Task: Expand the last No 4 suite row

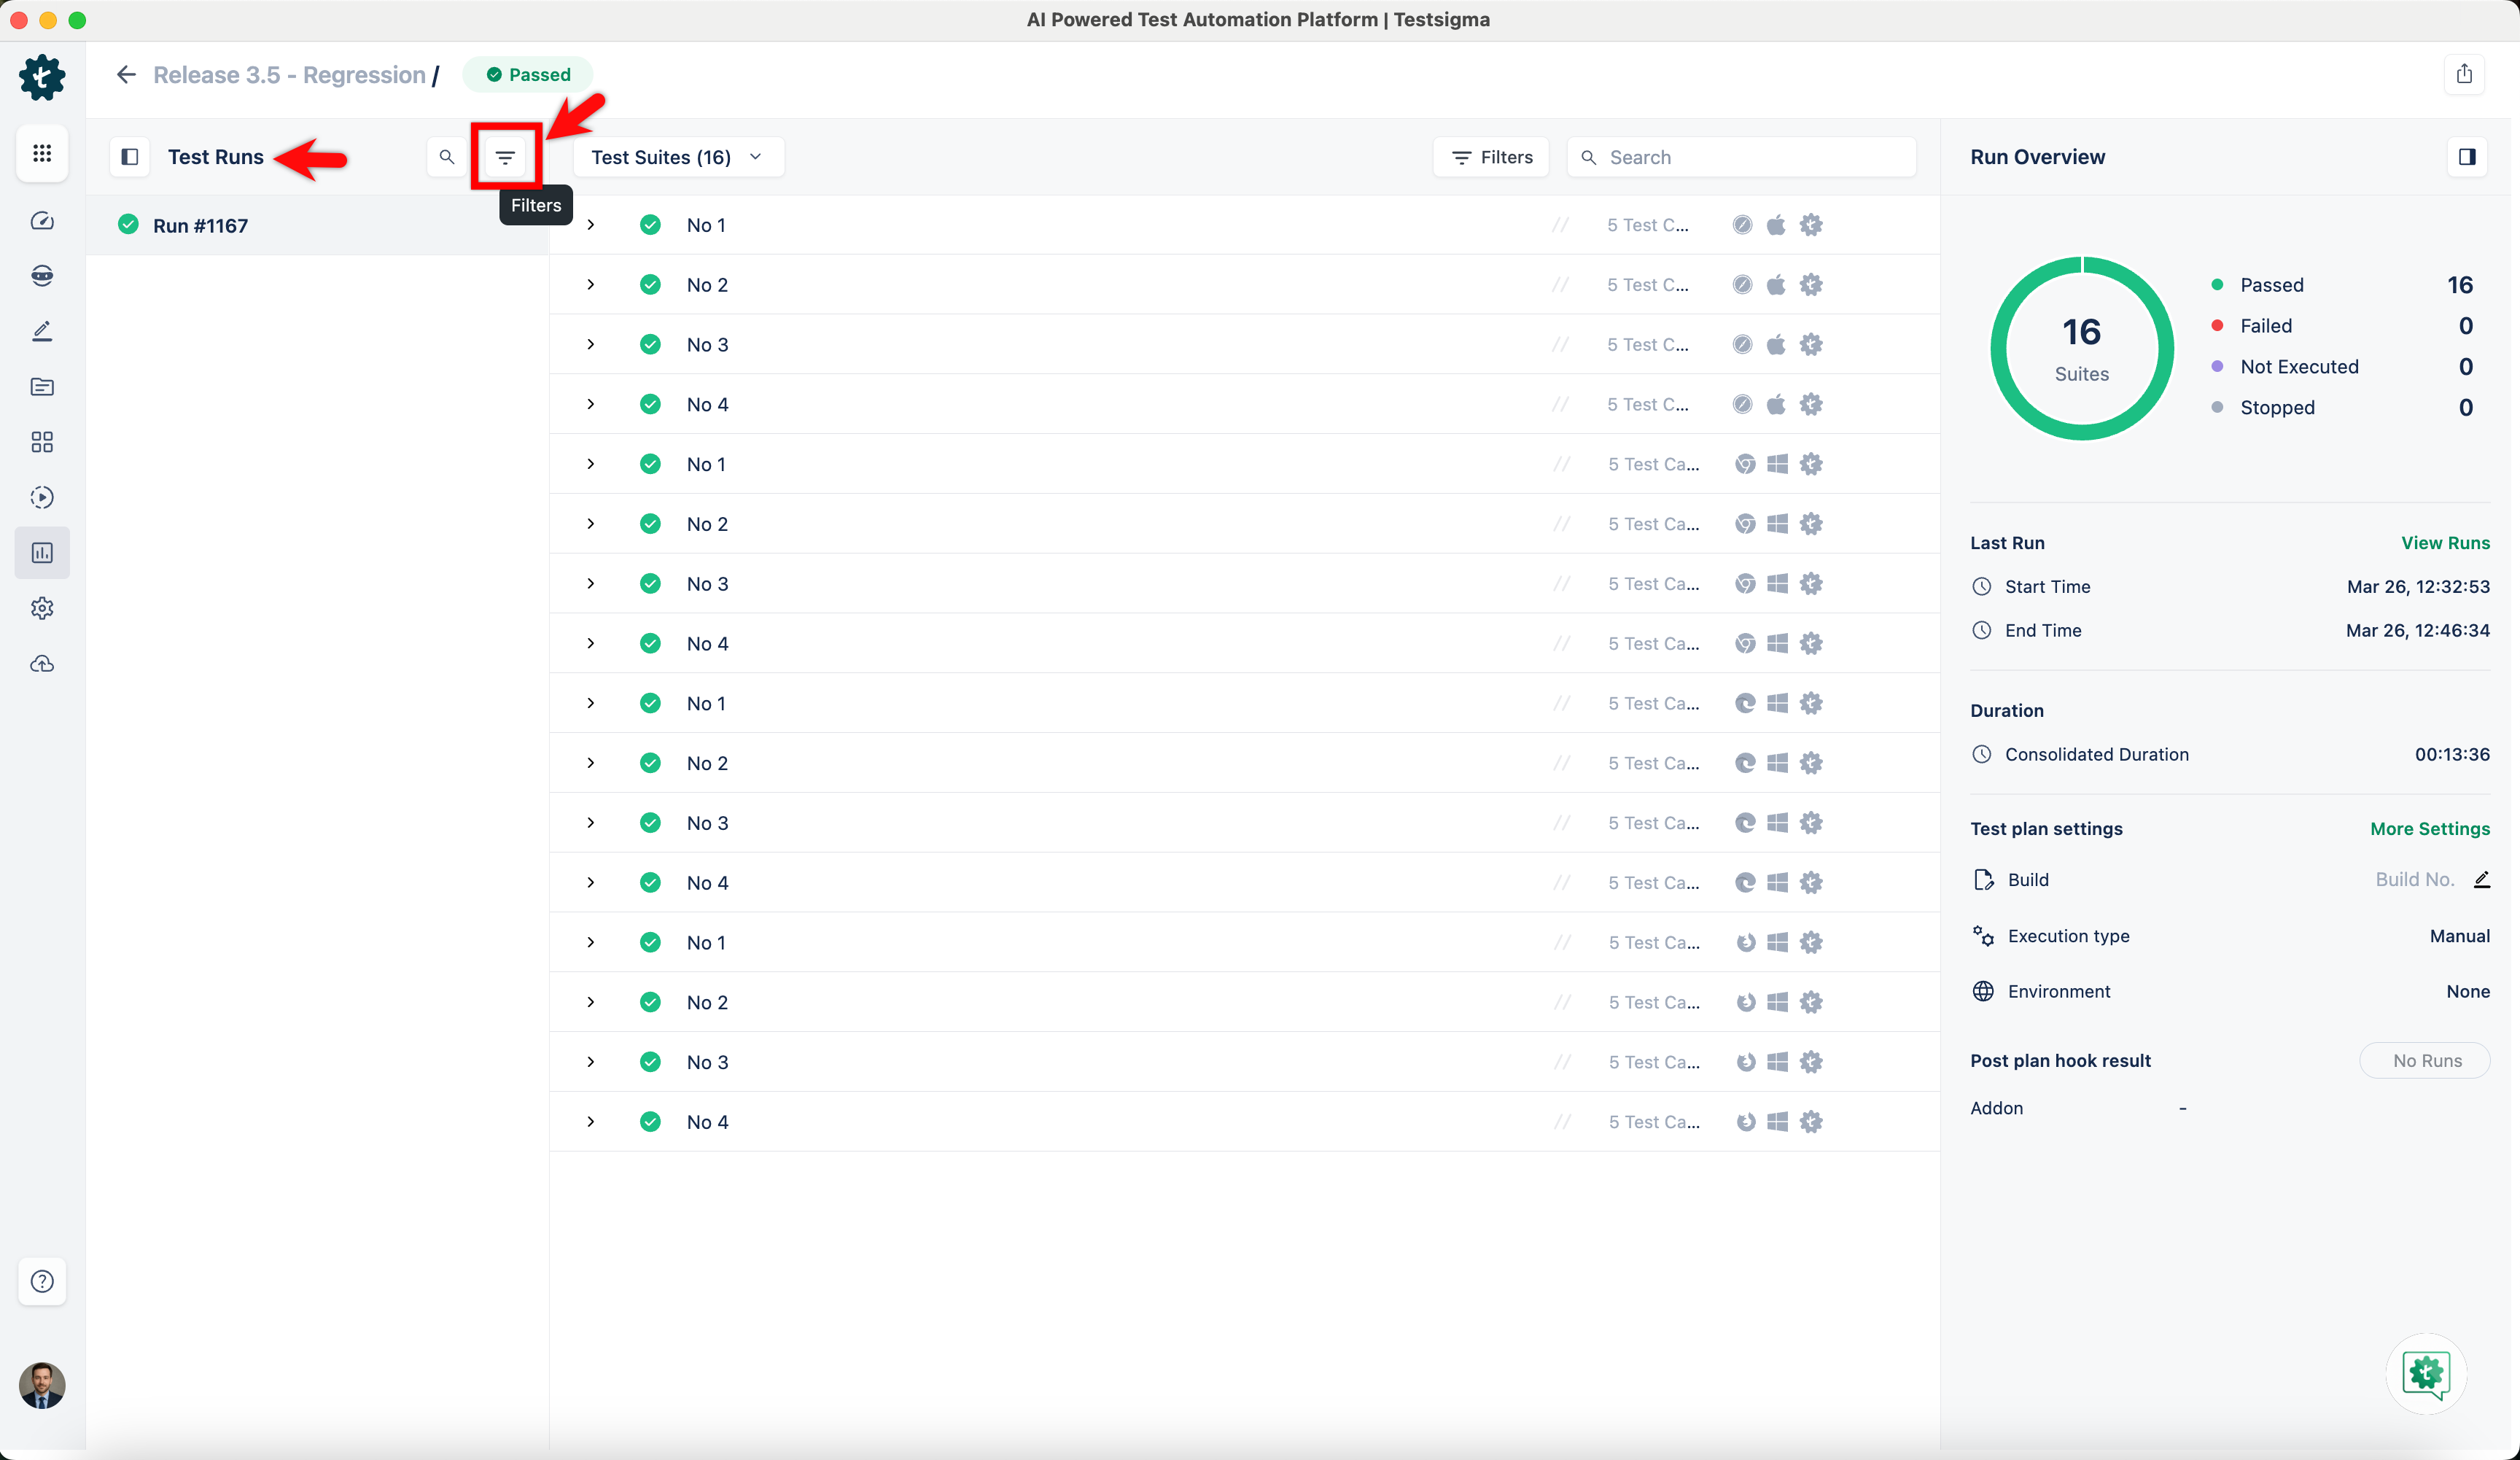Action: click(x=591, y=1122)
